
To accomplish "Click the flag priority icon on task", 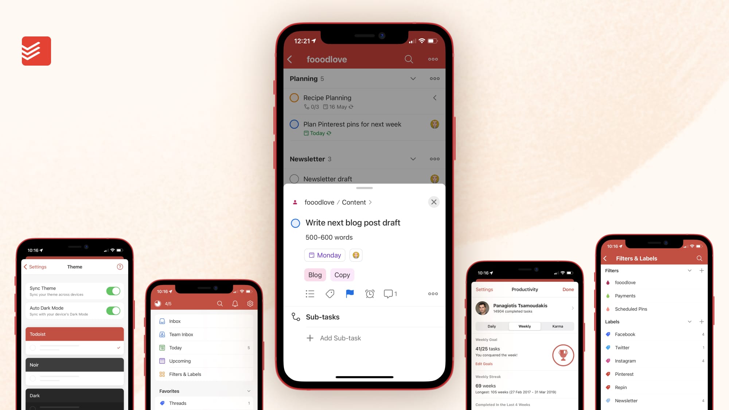I will pos(350,294).
